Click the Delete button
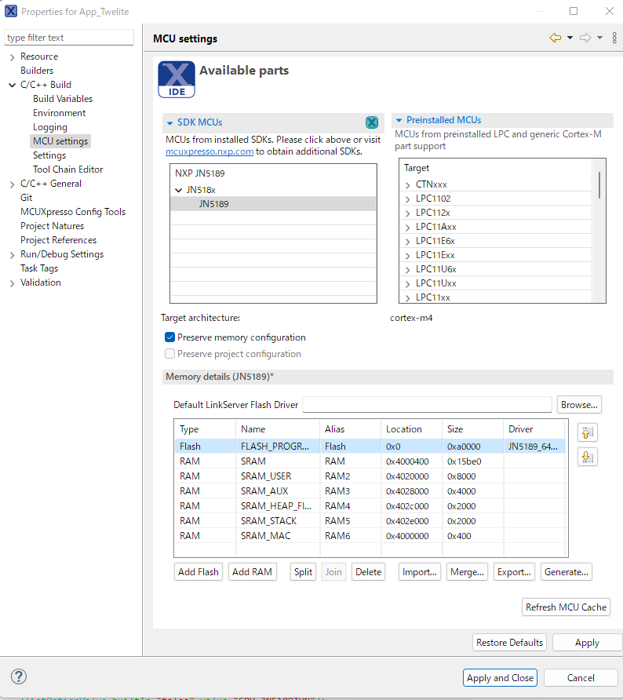Viewport: 623px width, 700px height. pos(368,572)
